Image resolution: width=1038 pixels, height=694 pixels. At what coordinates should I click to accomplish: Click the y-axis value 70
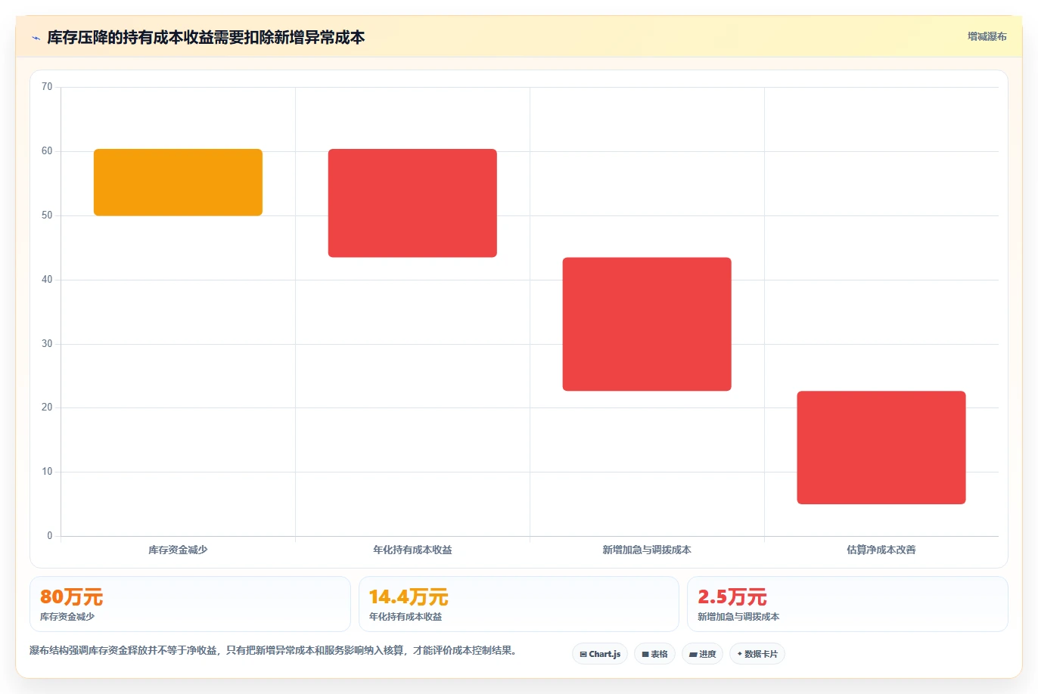(47, 87)
